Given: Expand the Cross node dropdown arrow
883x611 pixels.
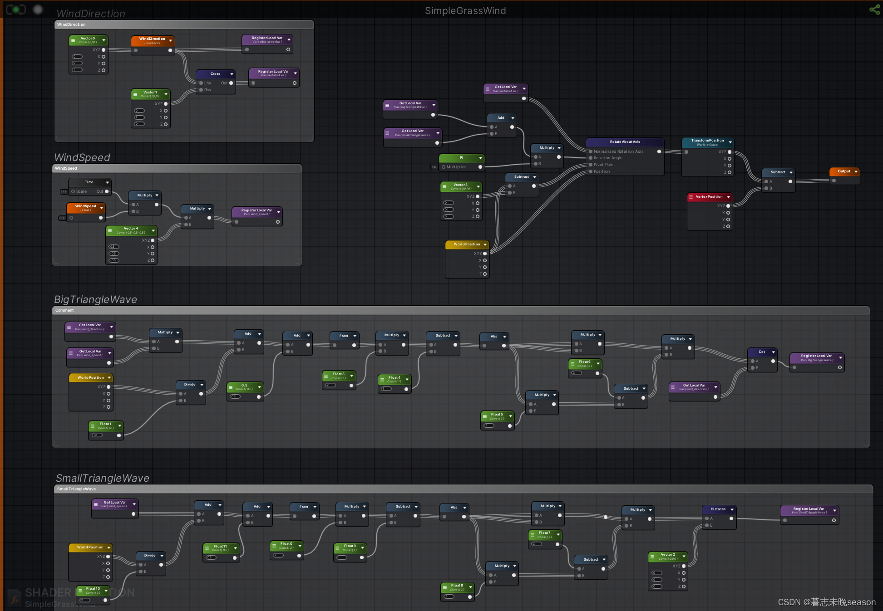Looking at the screenshot, I should click(x=232, y=74).
